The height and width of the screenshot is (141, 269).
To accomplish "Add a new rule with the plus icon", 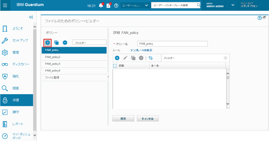I will click(117, 58).
